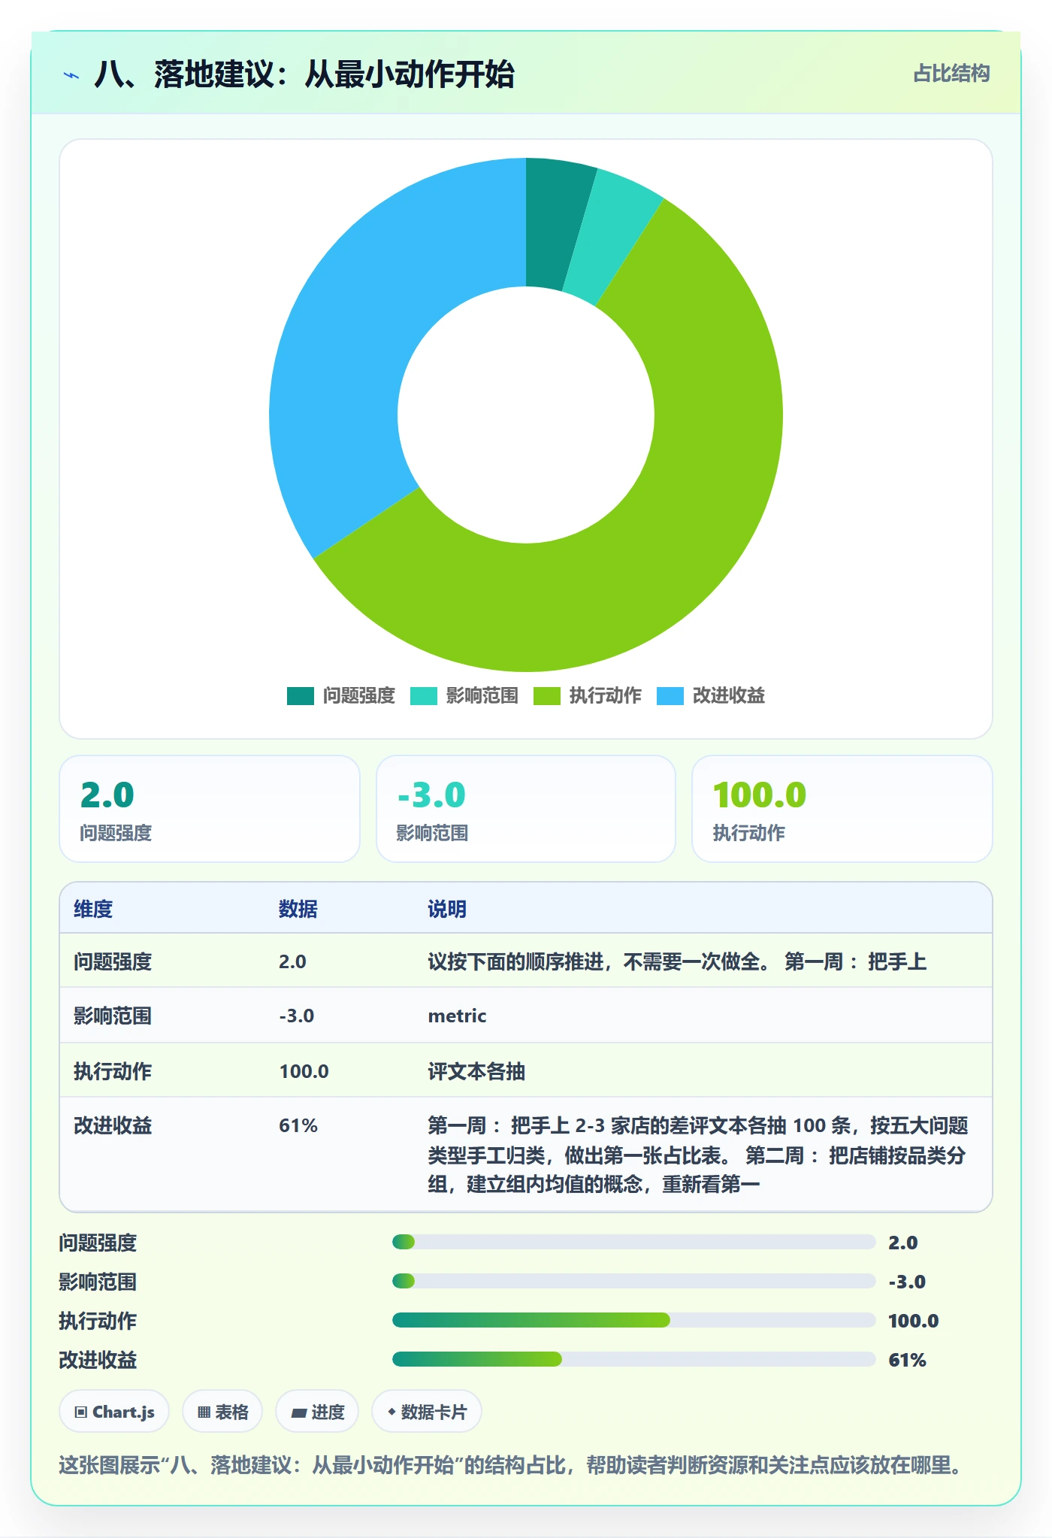This screenshot has width=1052, height=1538.
Task: Click the 数据 table column header
Action: pos(298,909)
